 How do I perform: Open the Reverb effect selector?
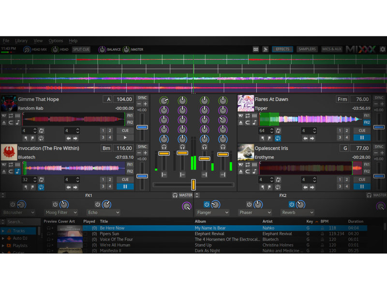(297, 212)
